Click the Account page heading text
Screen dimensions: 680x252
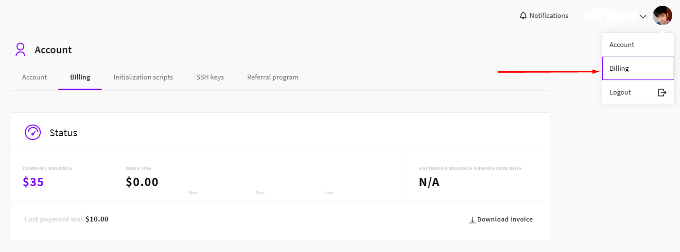tap(53, 50)
